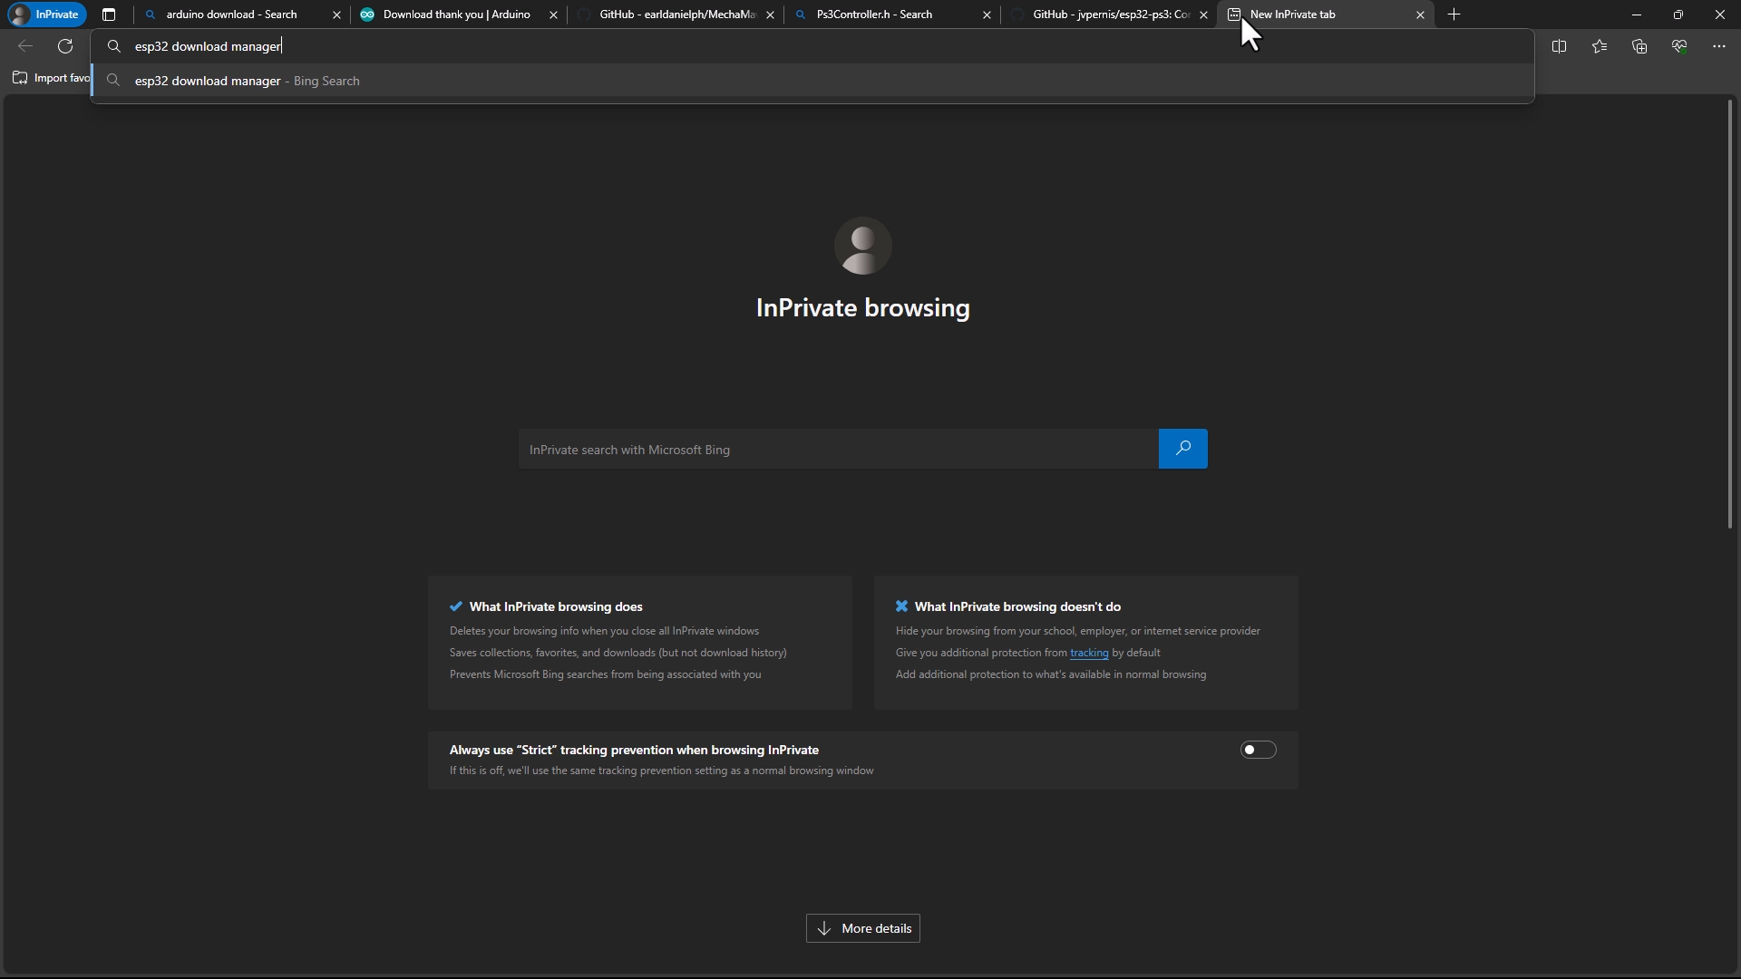
Task: Click the page vertical scrollbar
Action: click(x=1729, y=314)
